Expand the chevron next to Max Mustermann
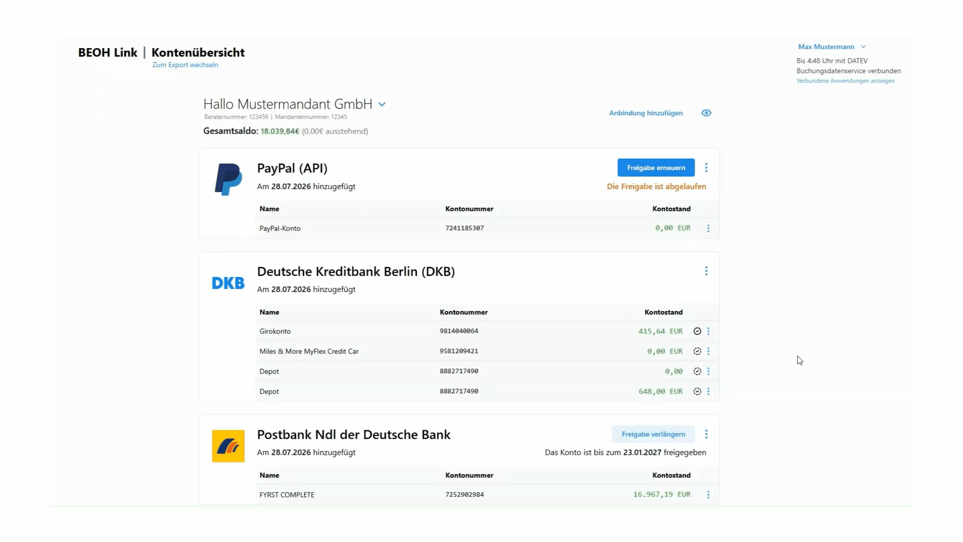This screenshot has height=542, width=963. coord(863,47)
